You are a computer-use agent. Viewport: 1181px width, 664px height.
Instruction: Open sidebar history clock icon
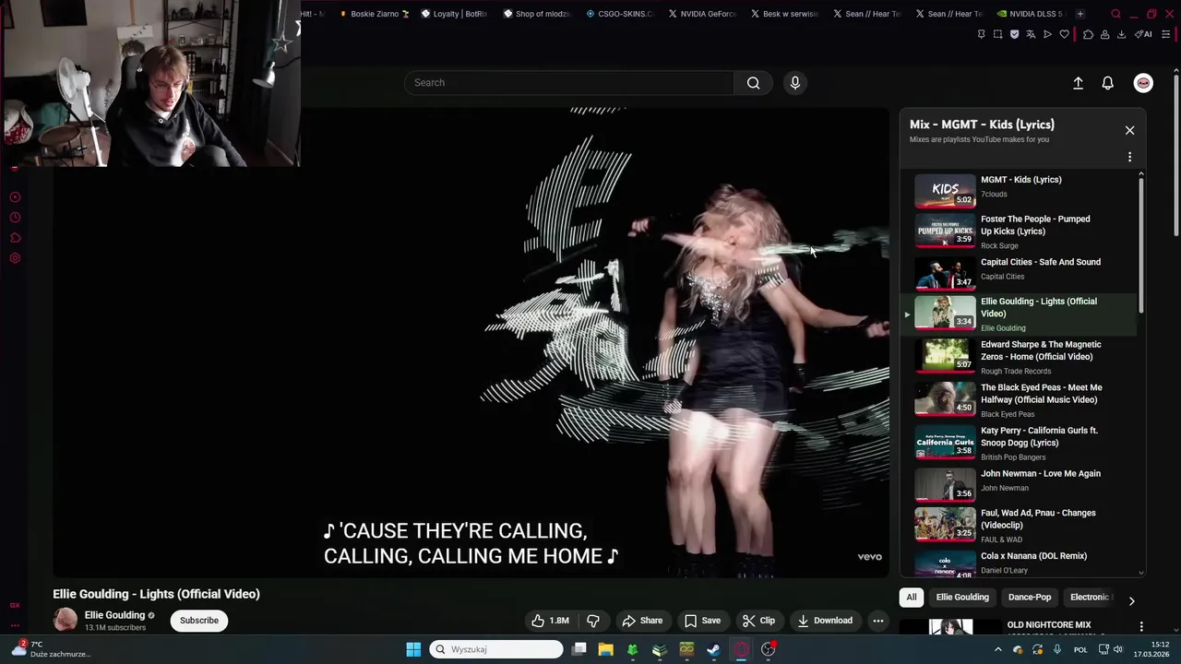tap(15, 218)
